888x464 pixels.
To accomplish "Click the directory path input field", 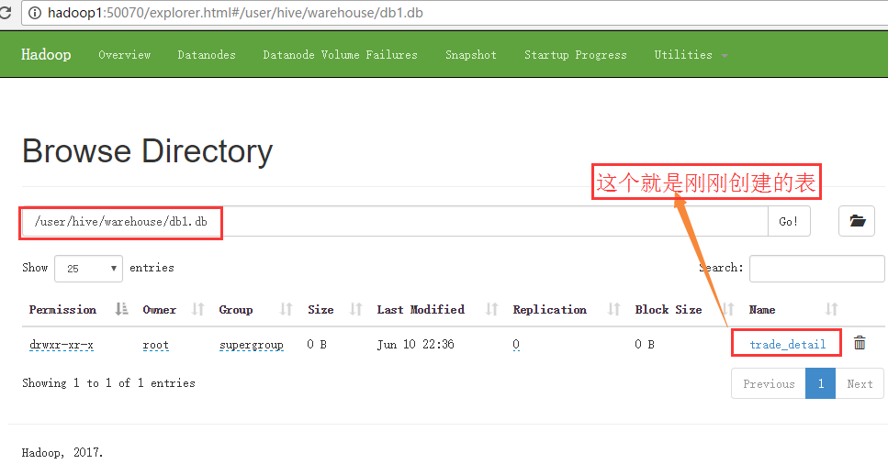I will tap(395, 221).
